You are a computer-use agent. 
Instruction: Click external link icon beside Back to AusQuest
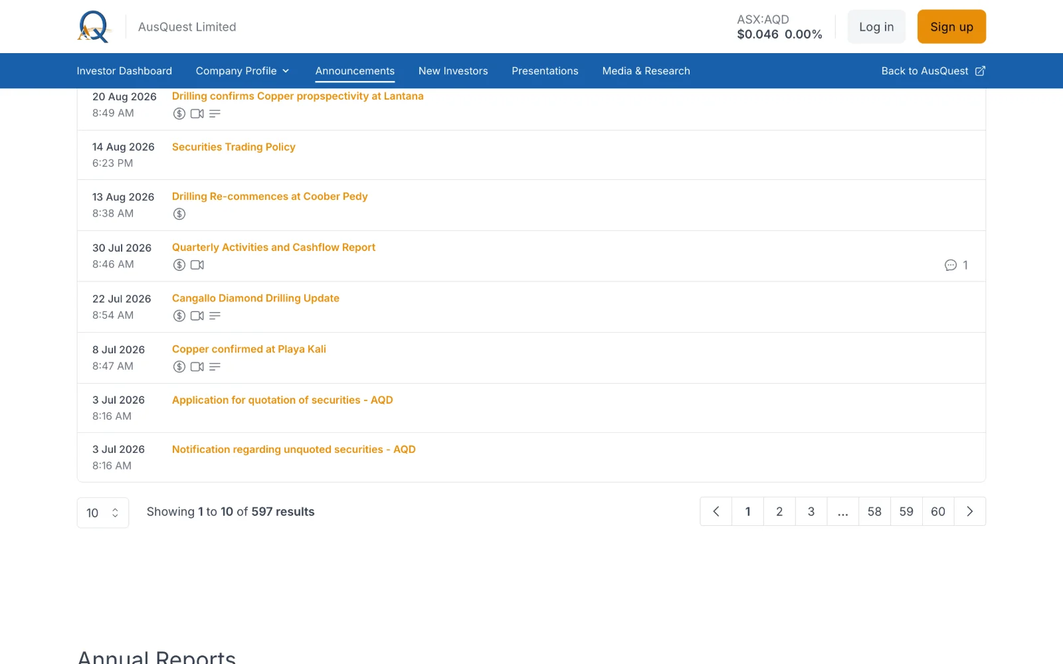tap(980, 71)
